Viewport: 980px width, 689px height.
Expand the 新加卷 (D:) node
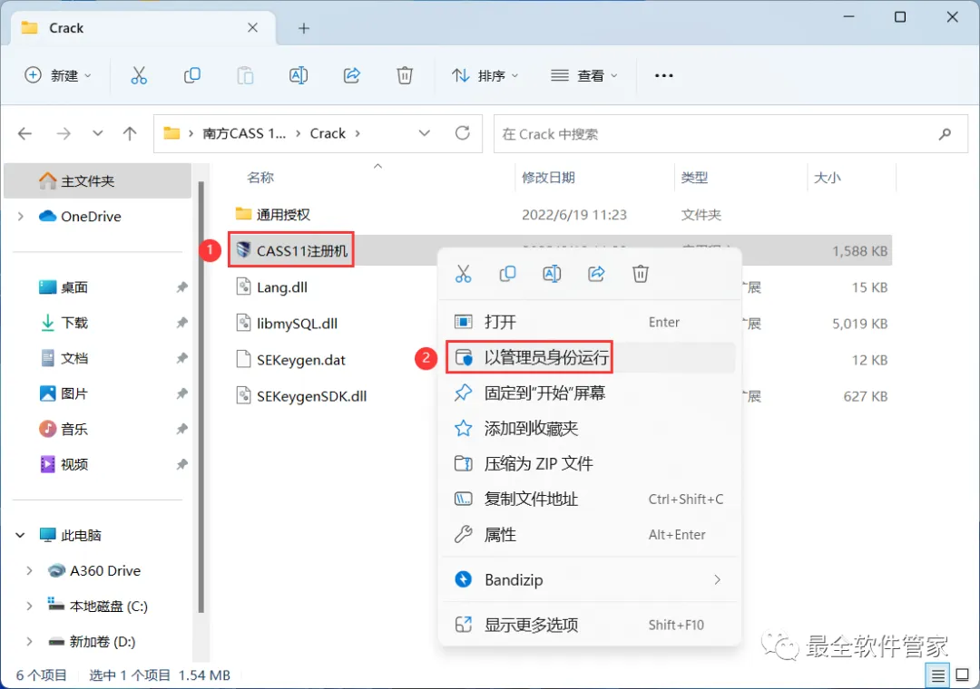(x=29, y=642)
